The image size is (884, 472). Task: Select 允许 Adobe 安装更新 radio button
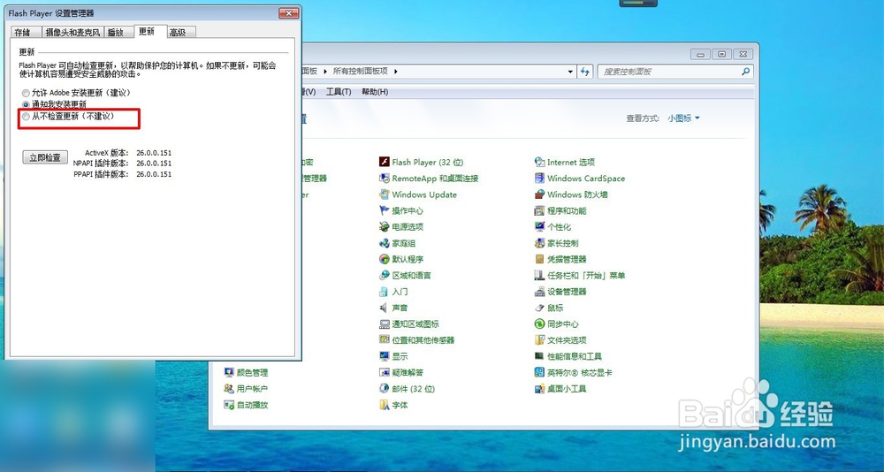[26, 93]
